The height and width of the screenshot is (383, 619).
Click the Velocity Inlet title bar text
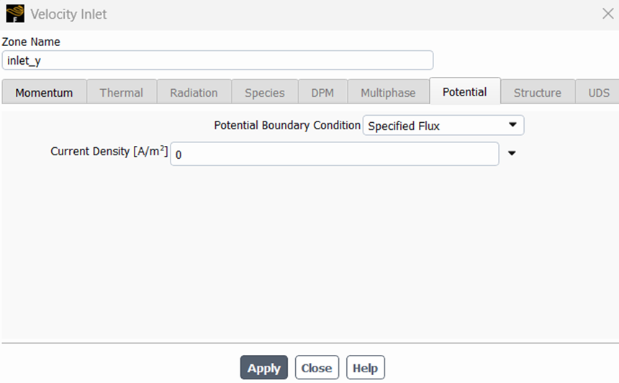pyautogui.click(x=68, y=14)
